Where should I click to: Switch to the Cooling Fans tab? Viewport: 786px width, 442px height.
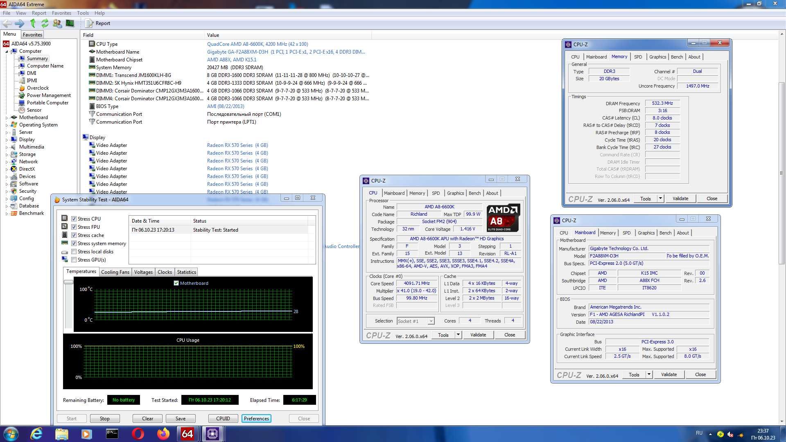pyautogui.click(x=115, y=272)
